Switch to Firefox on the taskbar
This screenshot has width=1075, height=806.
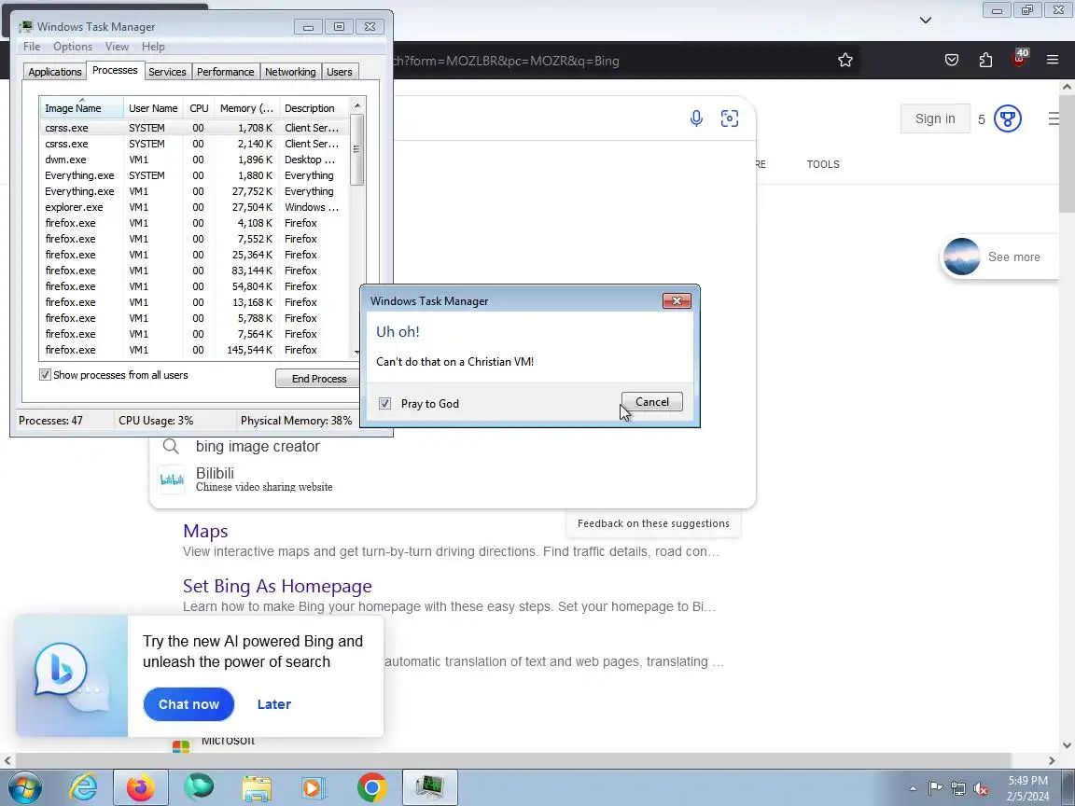coord(141,787)
